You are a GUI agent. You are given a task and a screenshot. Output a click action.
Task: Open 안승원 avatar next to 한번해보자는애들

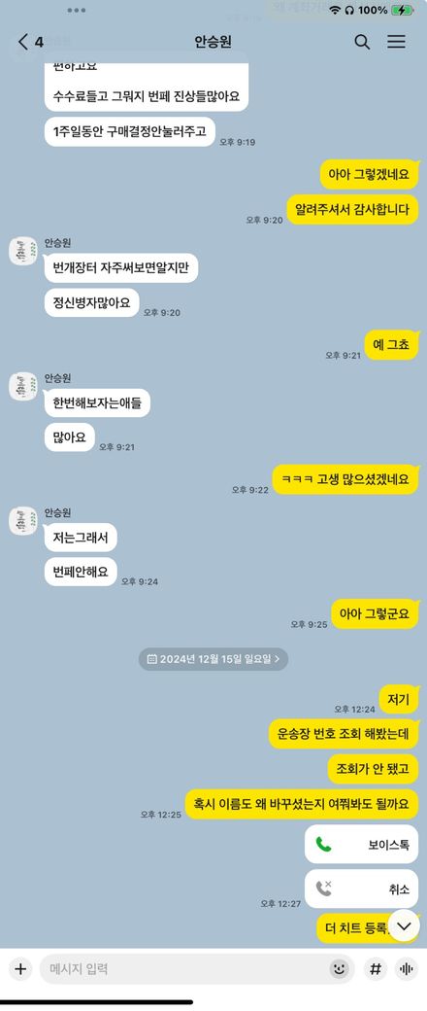point(22,386)
